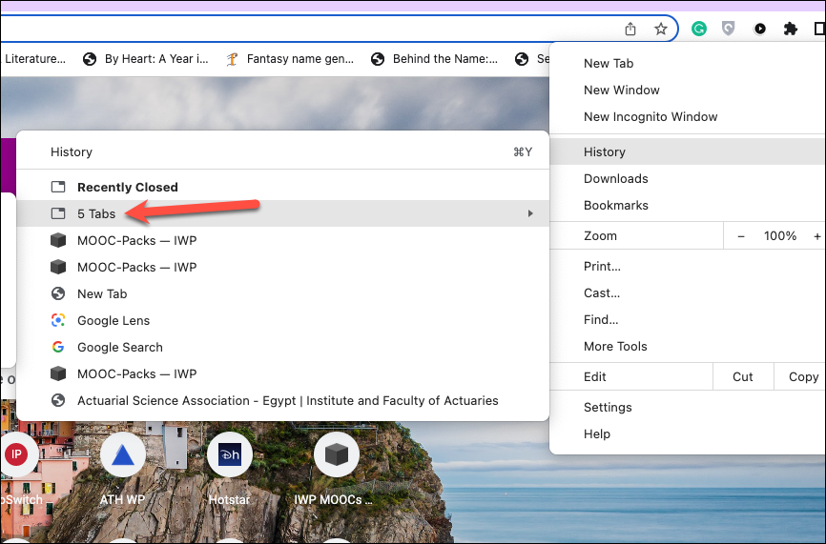Open the More Tools submenu

tap(688, 346)
